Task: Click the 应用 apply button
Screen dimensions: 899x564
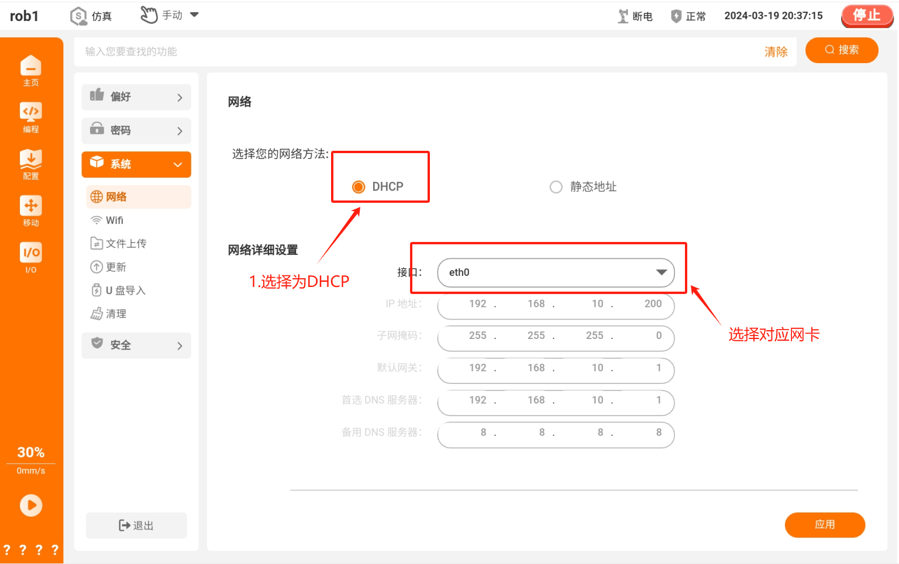Action: tap(825, 525)
